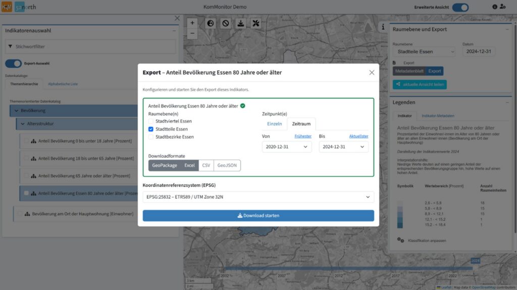Image resolution: width=517 pixels, height=290 pixels.
Task: Click the Klassifikation anpassen gears icon
Action: pos(400,240)
